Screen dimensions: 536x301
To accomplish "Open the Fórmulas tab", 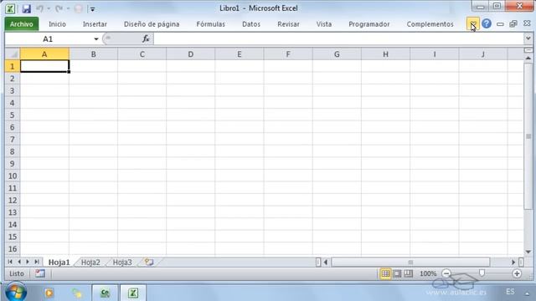I will click(x=210, y=24).
